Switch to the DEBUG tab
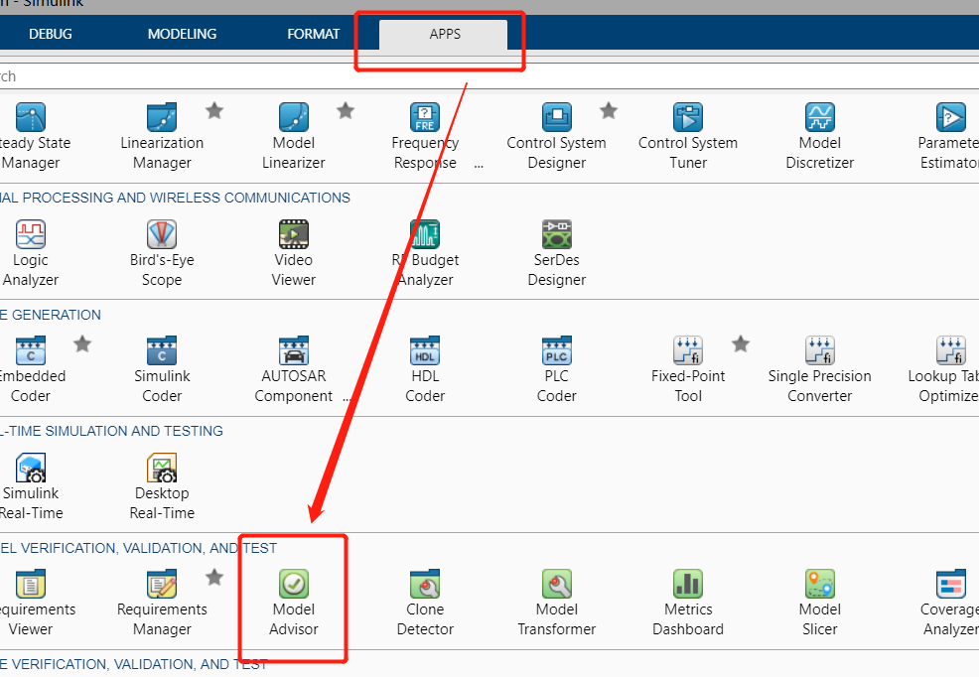Image resolution: width=979 pixels, height=677 pixels. tap(51, 34)
